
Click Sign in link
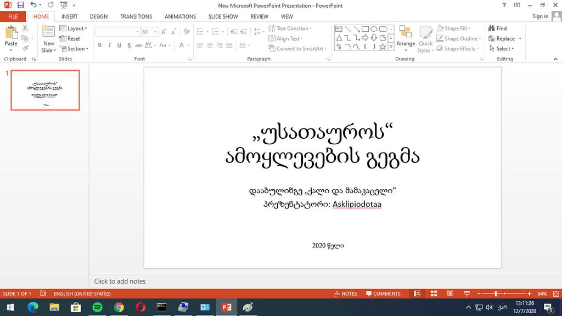[x=540, y=16]
